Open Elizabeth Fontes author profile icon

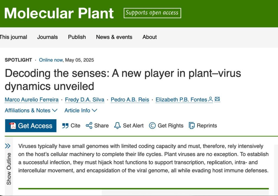[x=211, y=99]
